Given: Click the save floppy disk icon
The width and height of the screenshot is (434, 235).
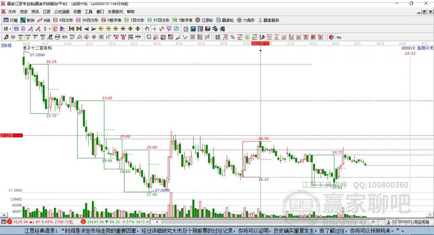Looking at the screenshot, I should click(x=208, y=29).
